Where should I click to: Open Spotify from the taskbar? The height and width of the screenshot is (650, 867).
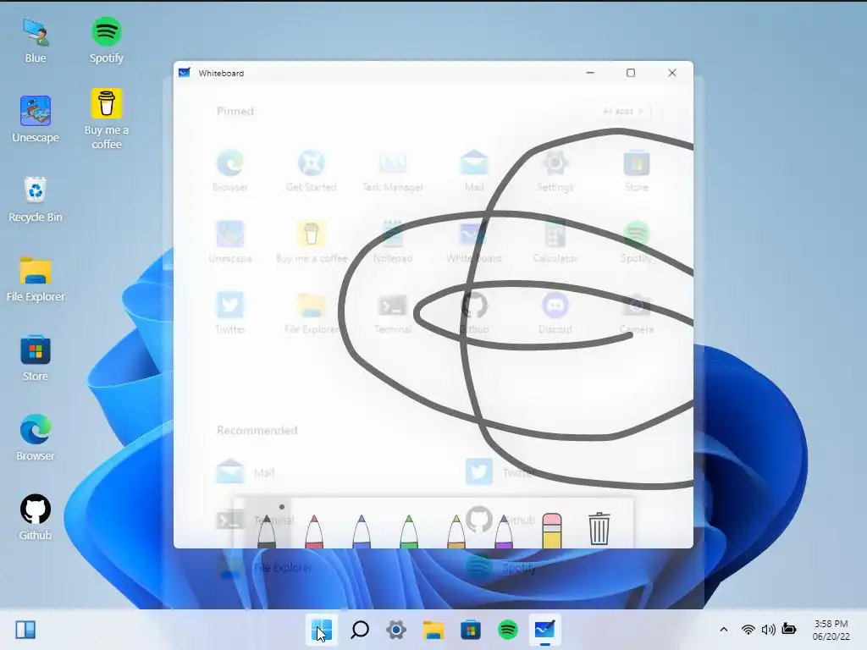click(508, 630)
